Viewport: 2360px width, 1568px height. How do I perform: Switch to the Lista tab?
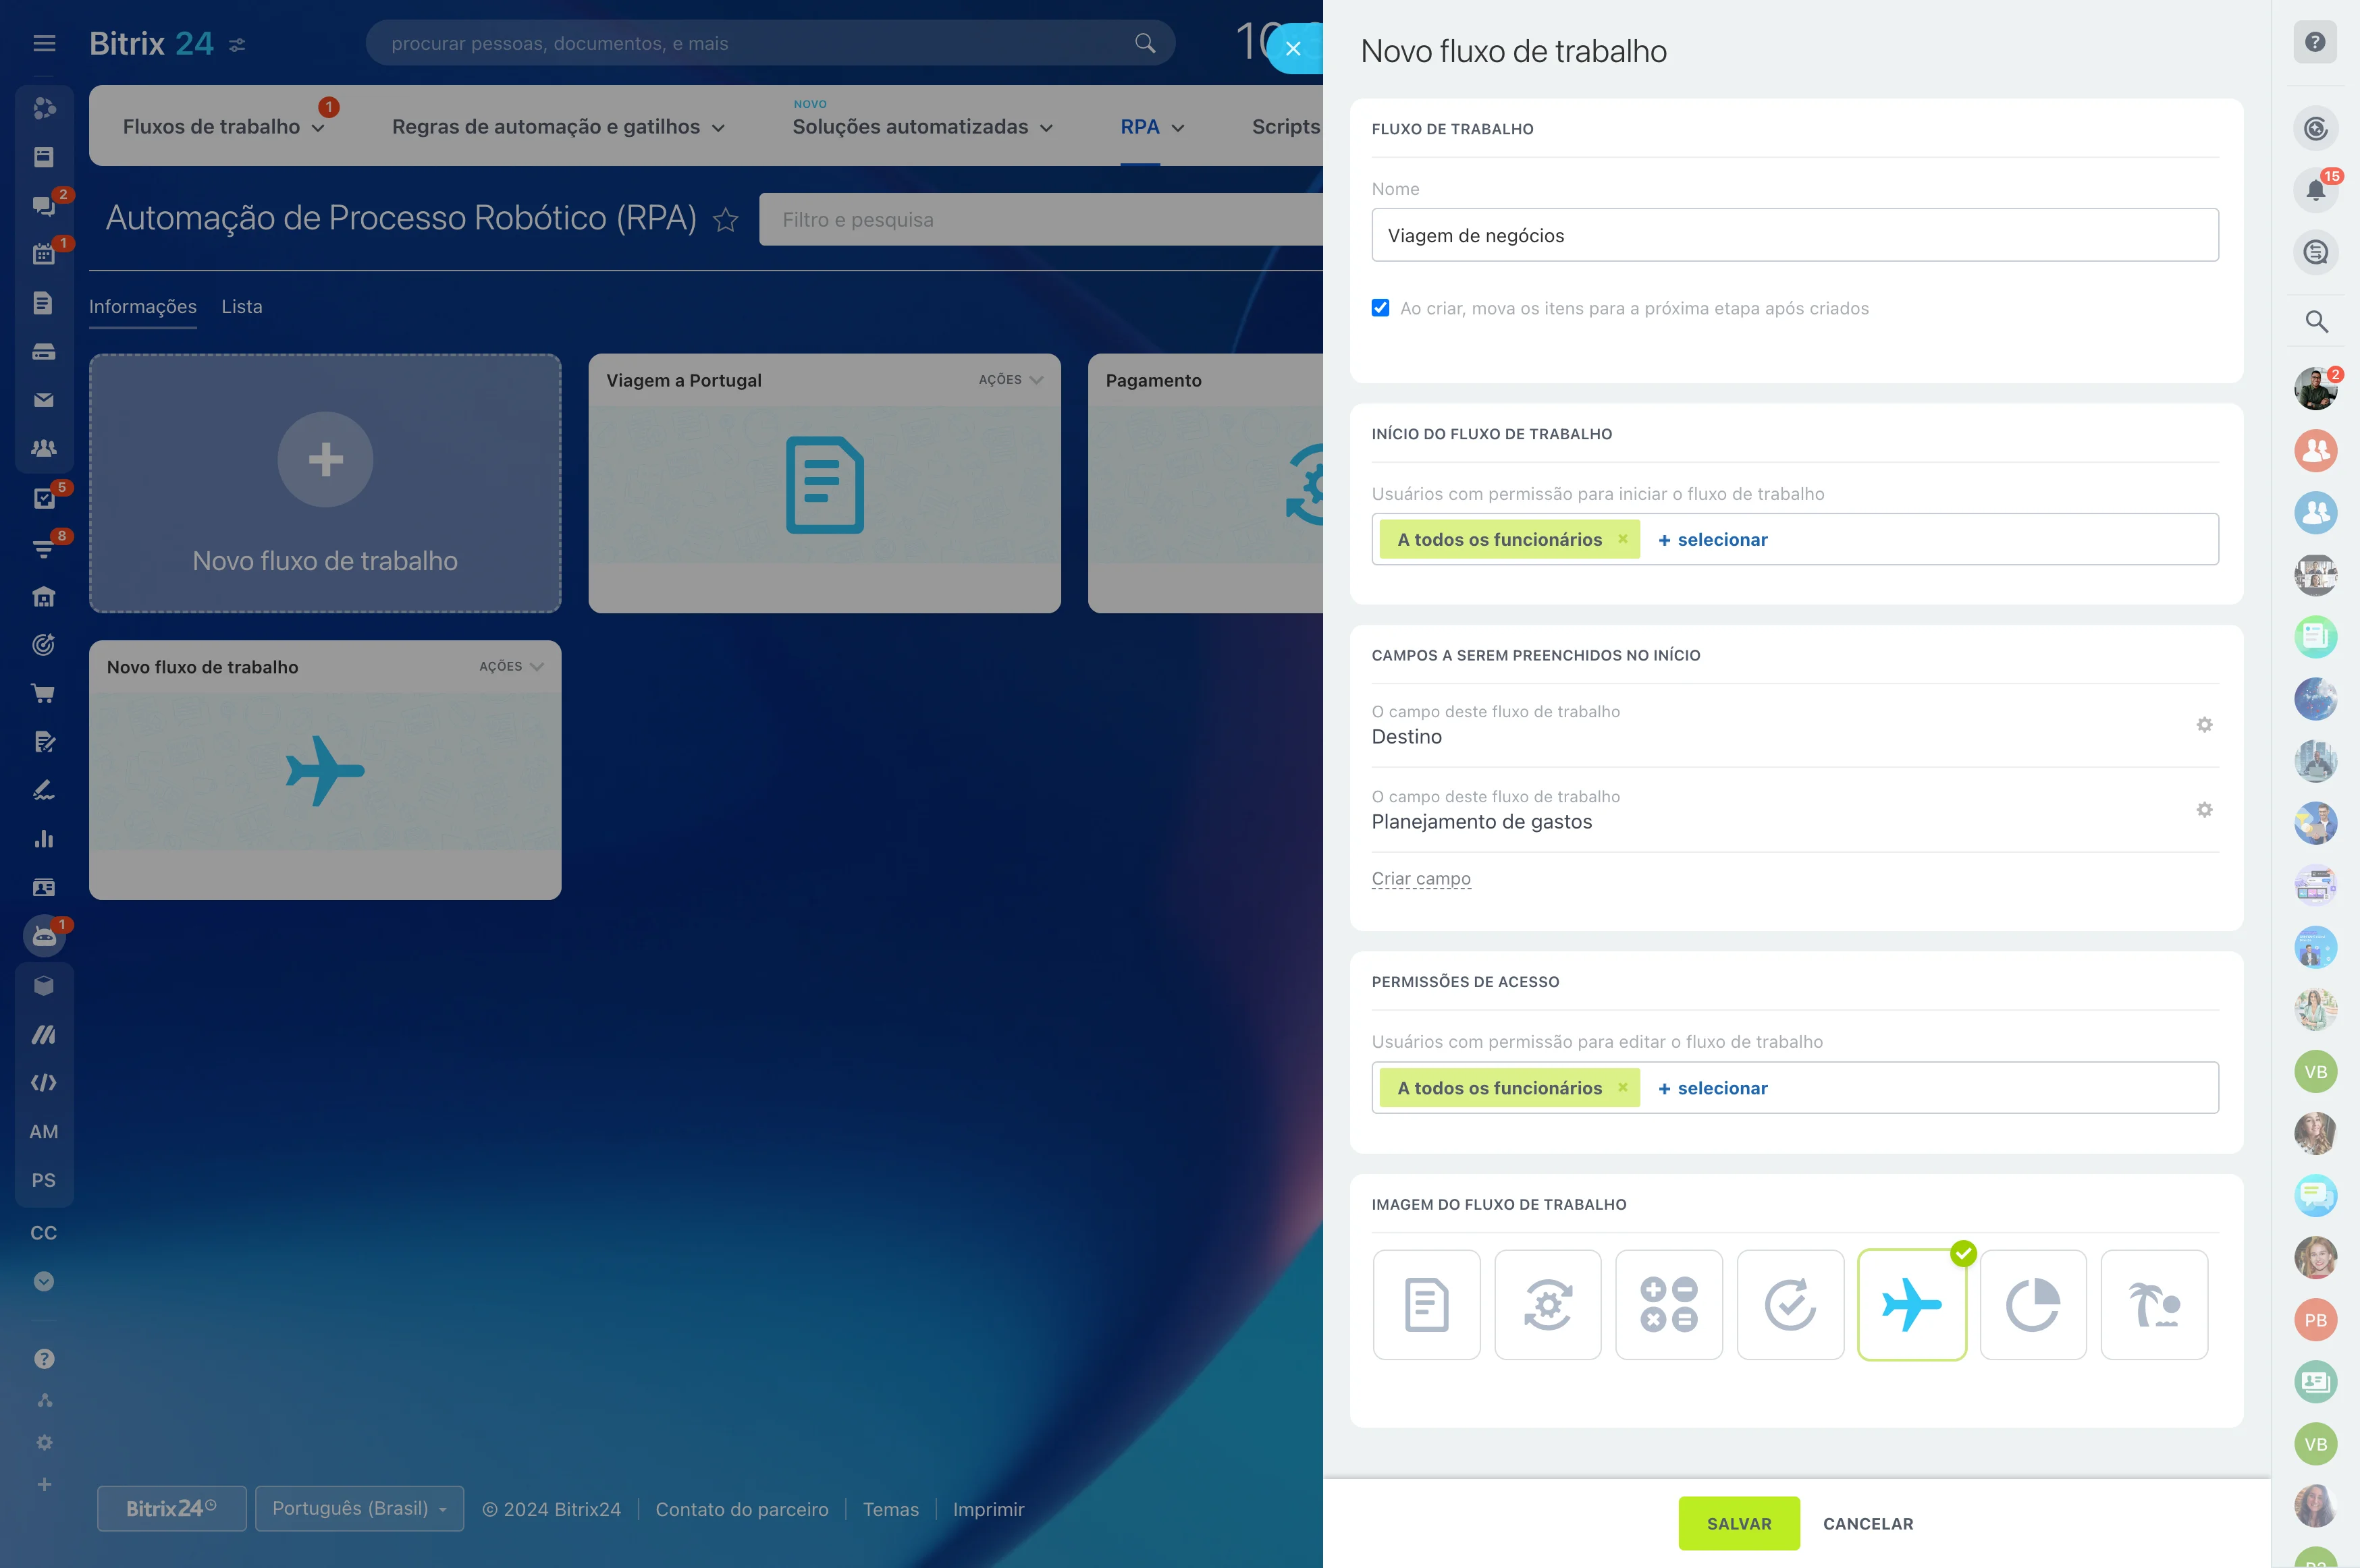point(241,307)
